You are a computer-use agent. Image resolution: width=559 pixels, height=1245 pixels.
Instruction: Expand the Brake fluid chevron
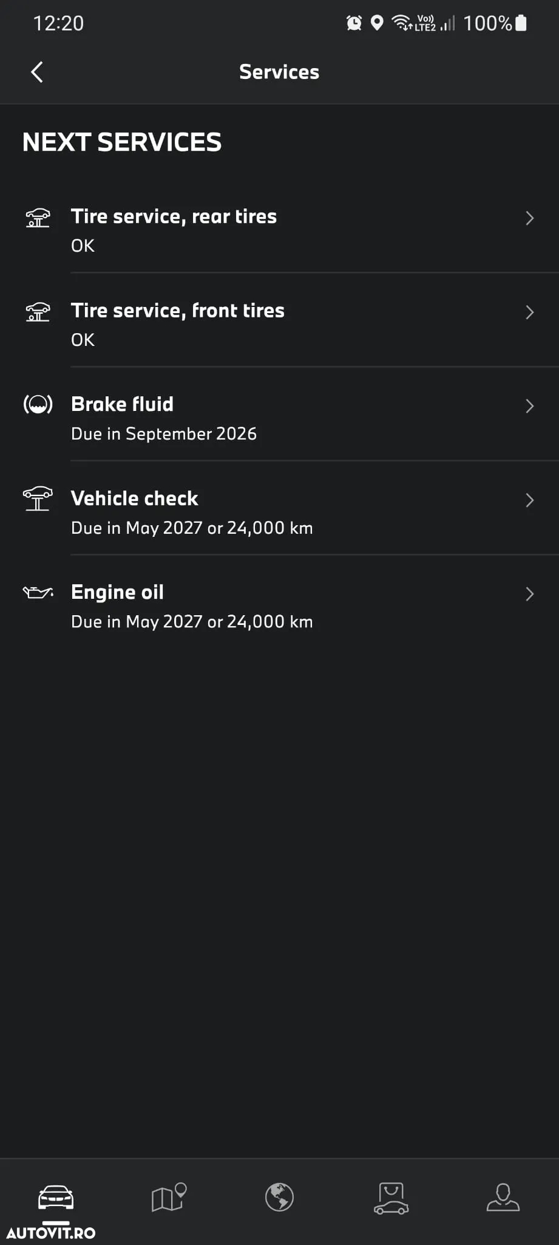(x=529, y=406)
